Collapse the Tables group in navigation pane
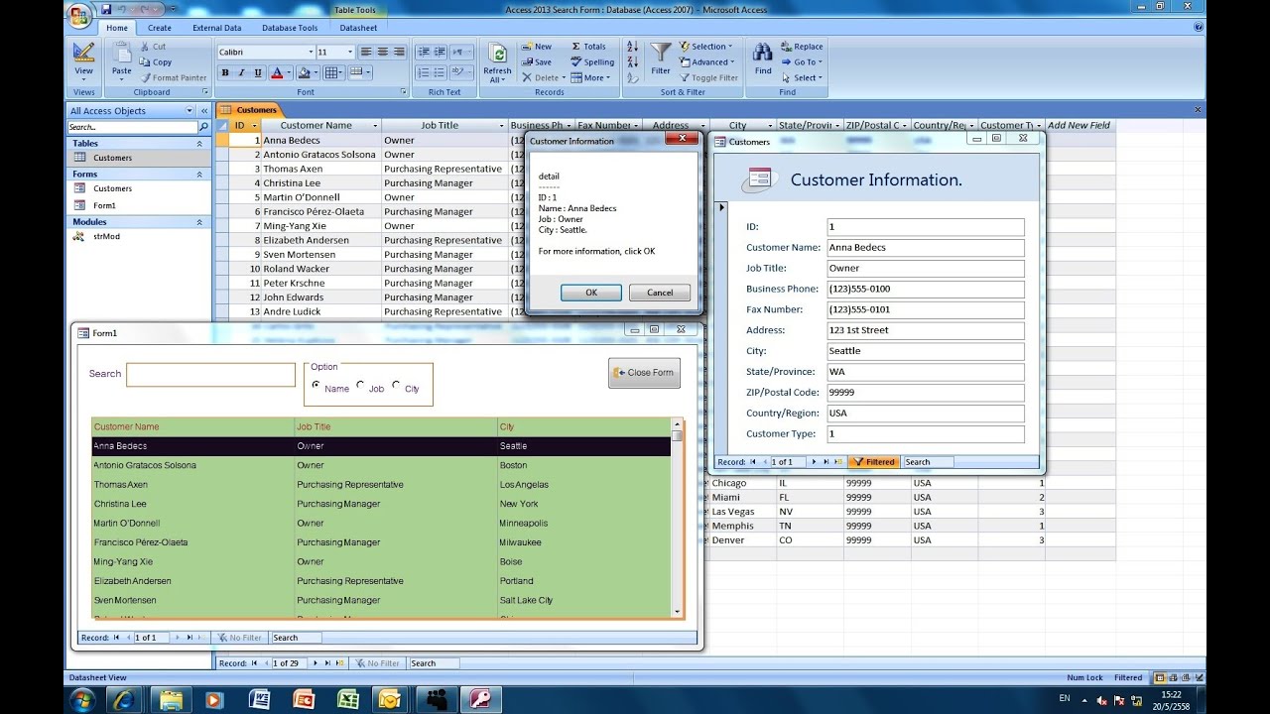The width and height of the screenshot is (1270, 714). 199,144
